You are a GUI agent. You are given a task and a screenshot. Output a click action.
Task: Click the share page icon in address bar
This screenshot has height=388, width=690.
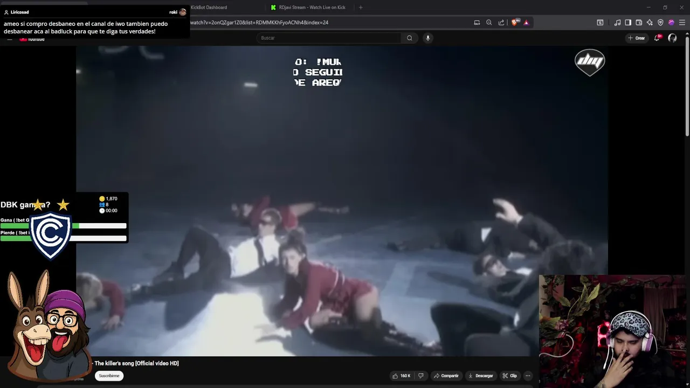tap(501, 23)
